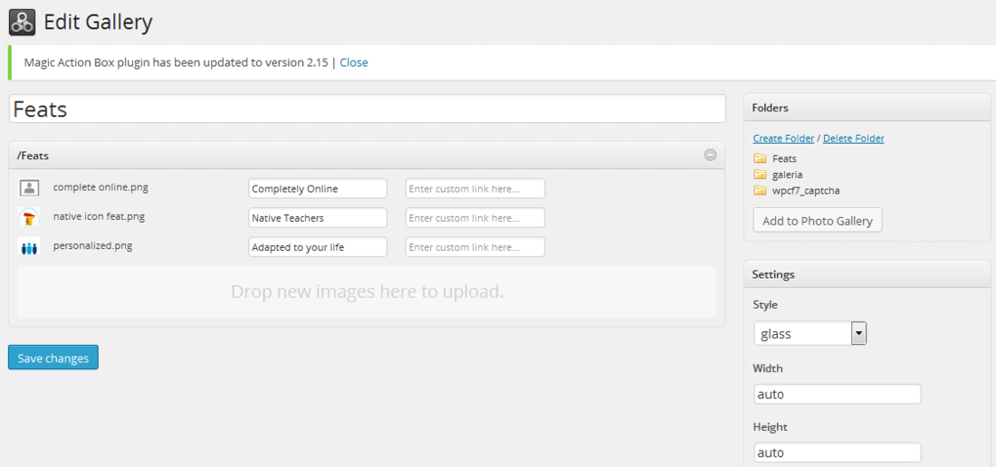Close the Magic Action Box notice
Viewport: 996px width, 467px height.
354,62
